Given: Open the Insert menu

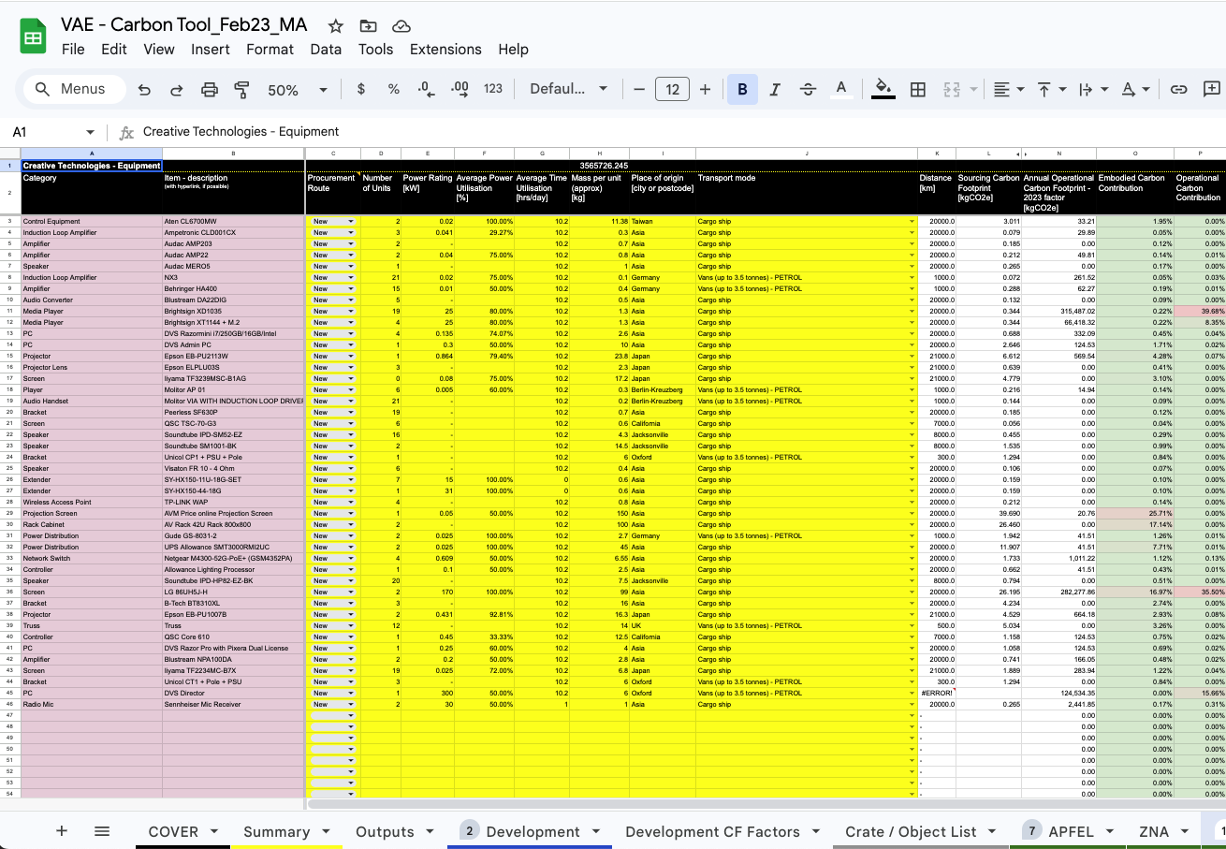Looking at the screenshot, I should click(211, 50).
